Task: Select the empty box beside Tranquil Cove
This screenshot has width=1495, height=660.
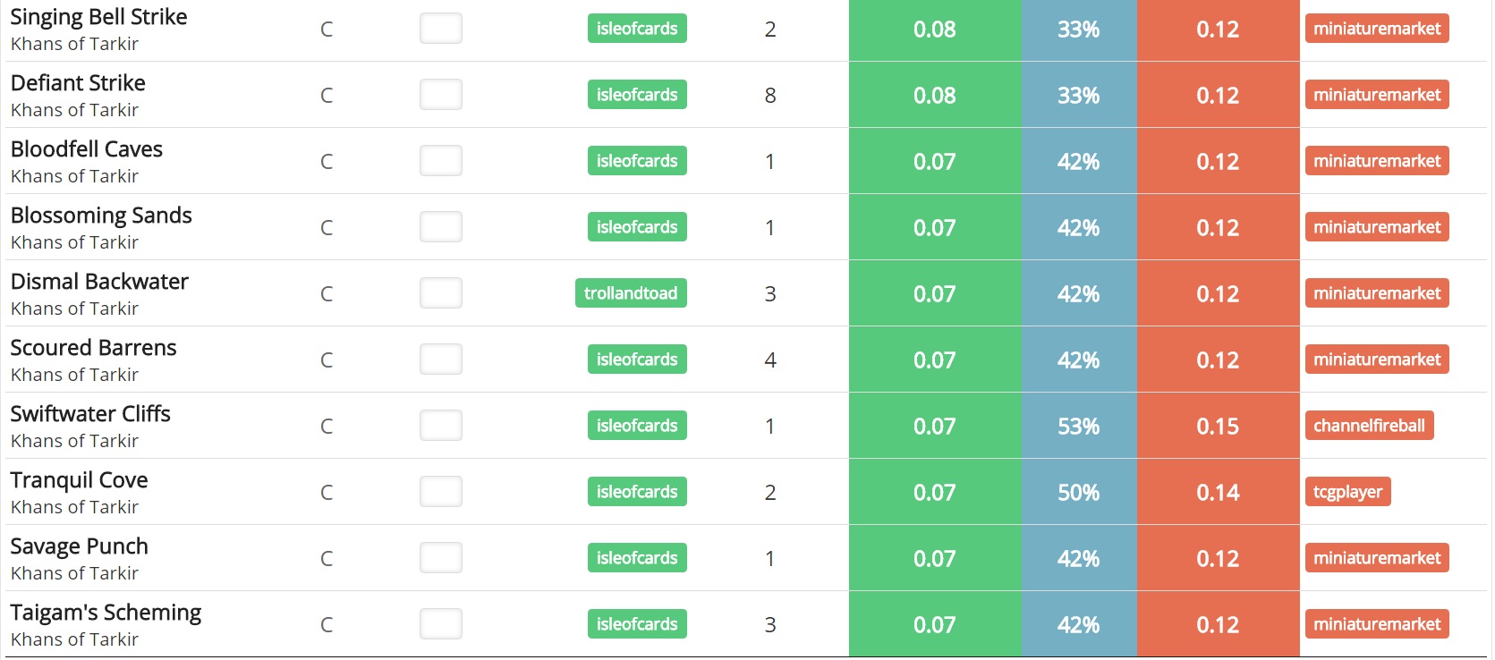Action: pyautogui.click(x=441, y=492)
